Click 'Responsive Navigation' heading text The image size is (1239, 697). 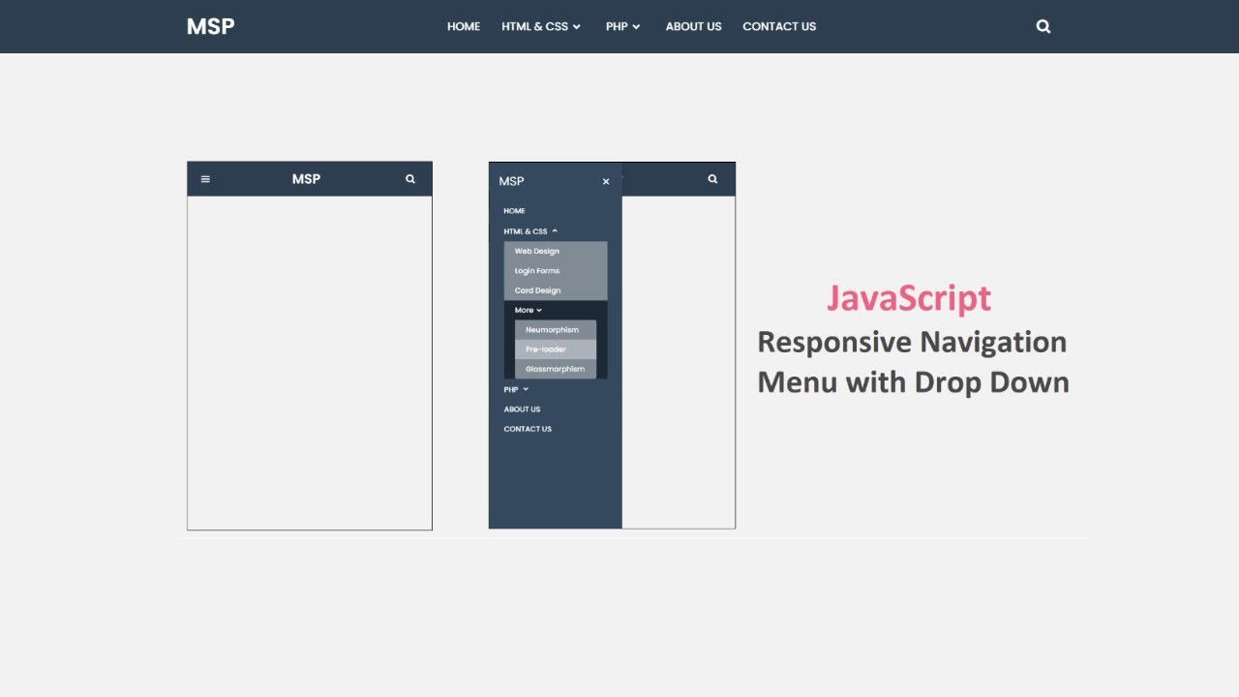[x=912, y=342]
